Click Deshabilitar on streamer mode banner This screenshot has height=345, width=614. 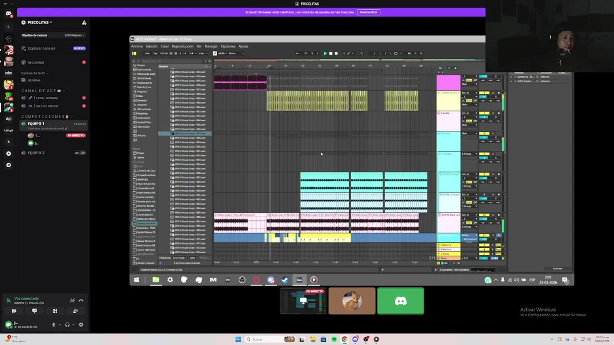click(368, 12)
